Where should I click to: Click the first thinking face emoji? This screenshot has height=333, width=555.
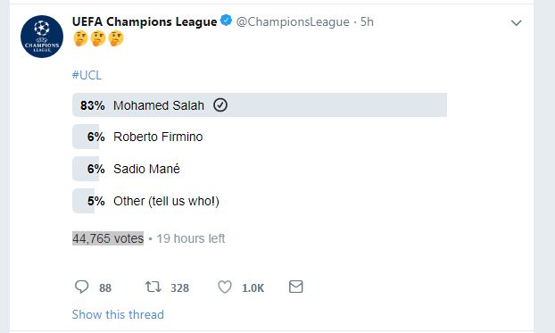point(80,38)
